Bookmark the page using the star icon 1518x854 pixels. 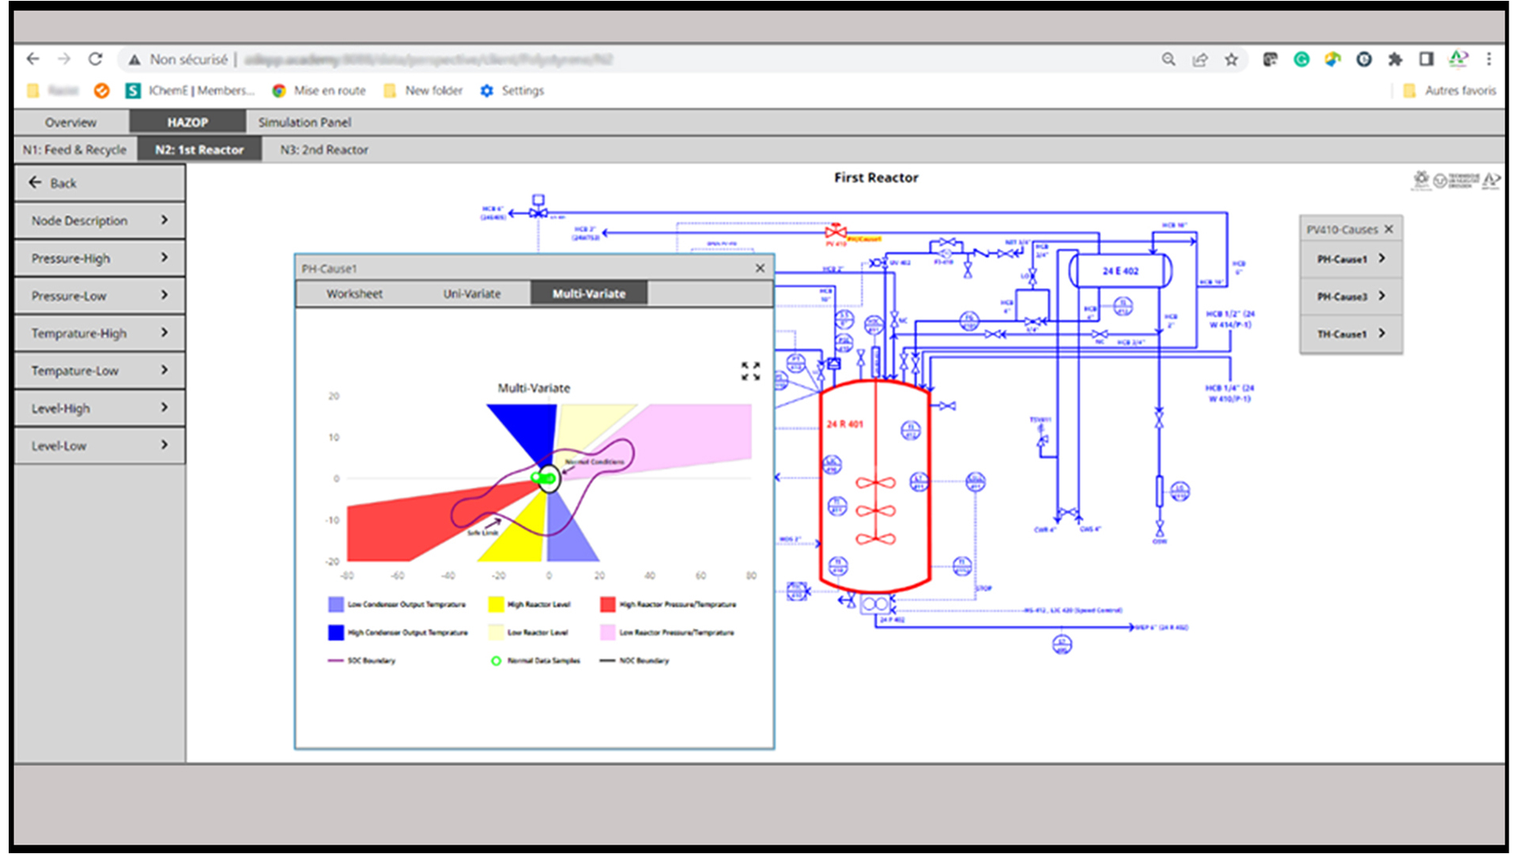1231,59
